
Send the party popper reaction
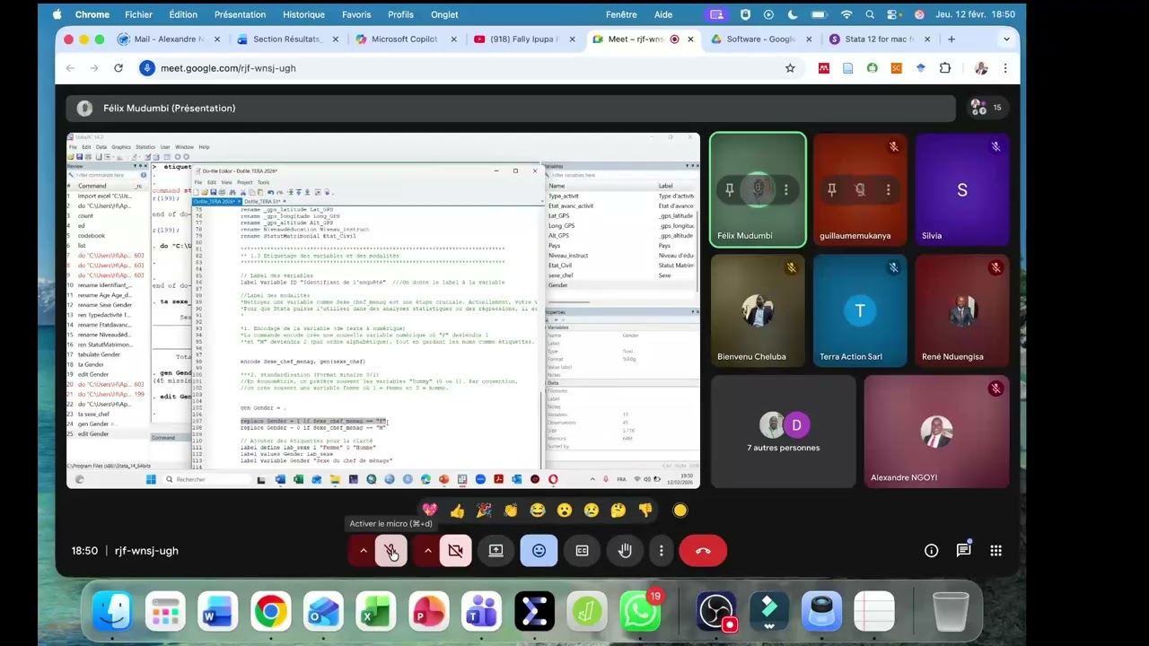pos(484,511)
